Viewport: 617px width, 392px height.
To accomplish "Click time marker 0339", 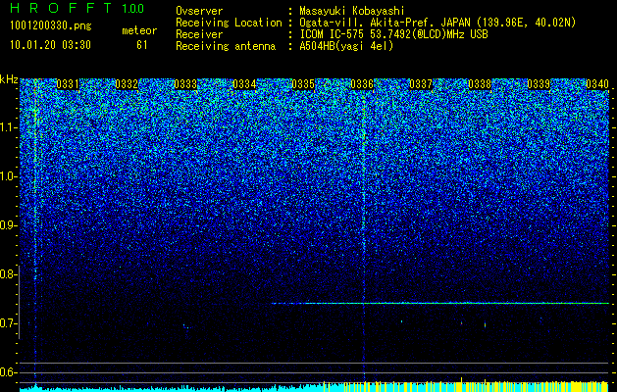I will [x=539, y=84].
